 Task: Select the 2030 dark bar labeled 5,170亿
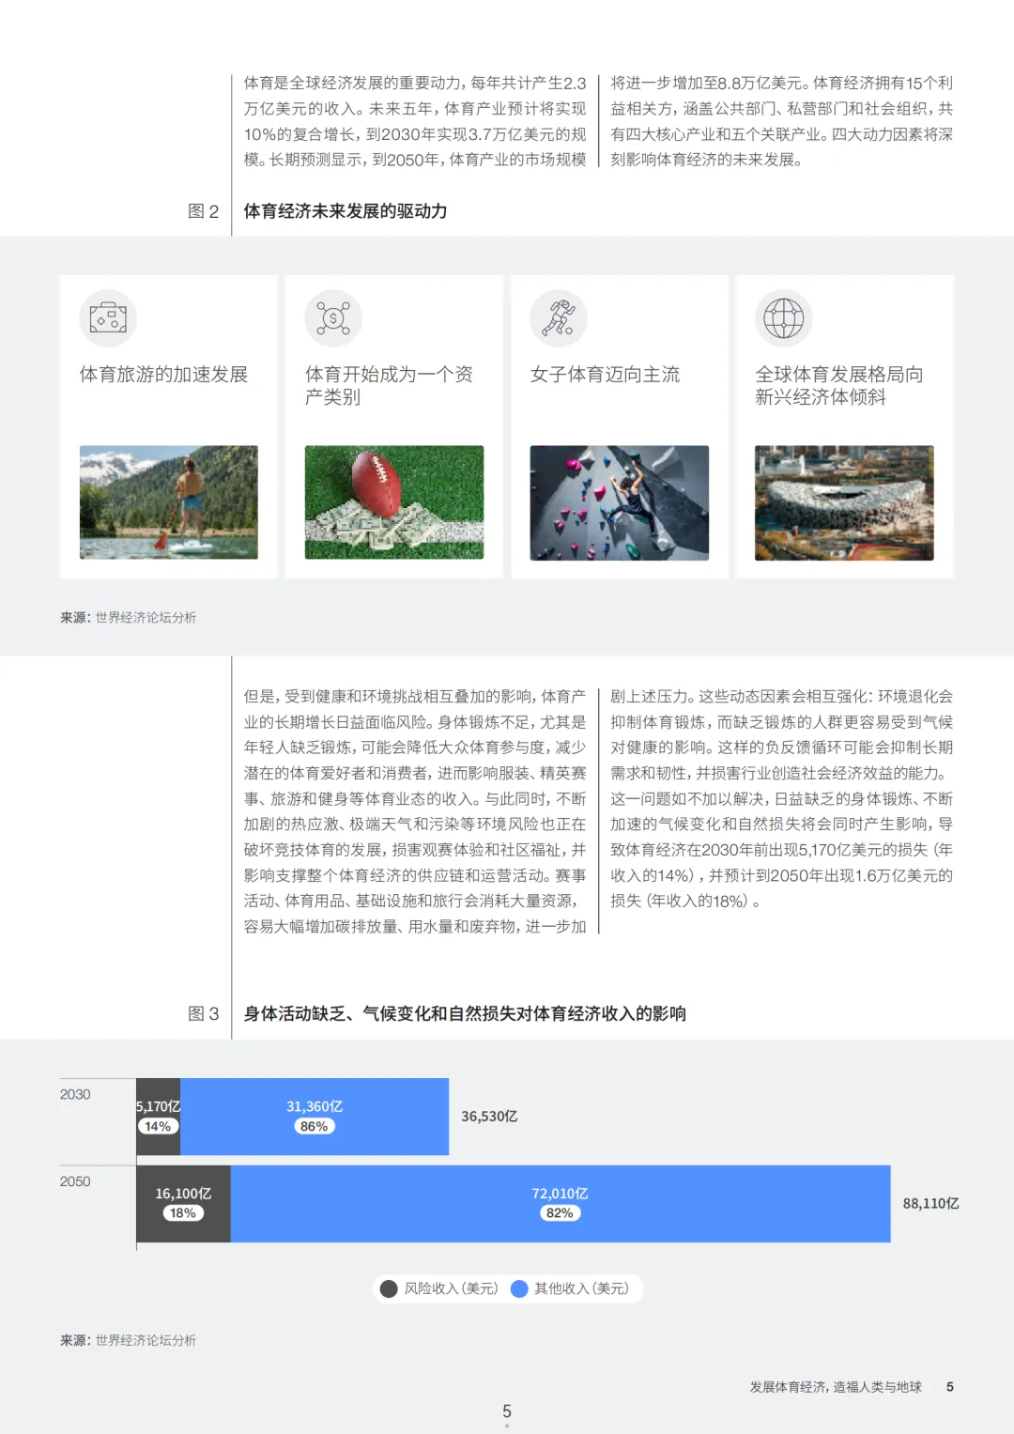coord(159,1117)
